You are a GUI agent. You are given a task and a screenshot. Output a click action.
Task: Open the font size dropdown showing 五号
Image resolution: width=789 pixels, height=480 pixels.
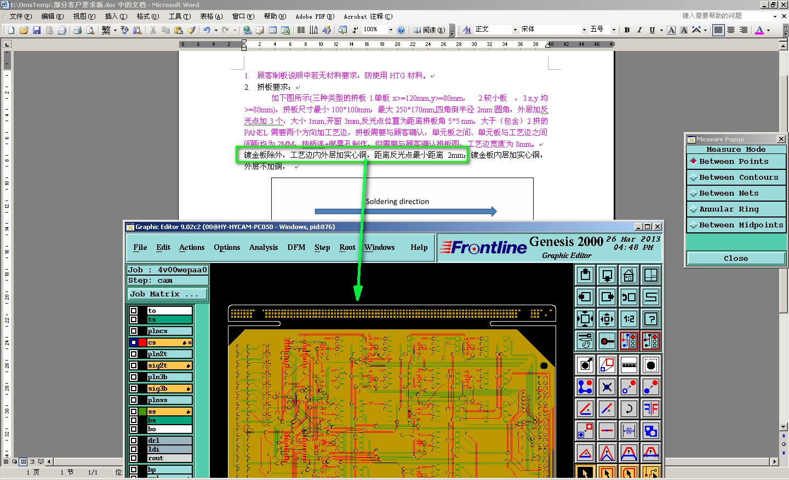point(614,30)
